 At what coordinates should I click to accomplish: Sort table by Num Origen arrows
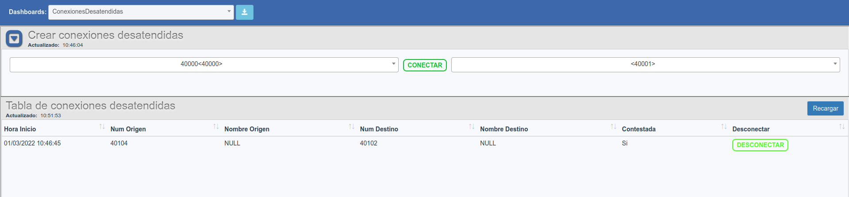tap(216, 127)
